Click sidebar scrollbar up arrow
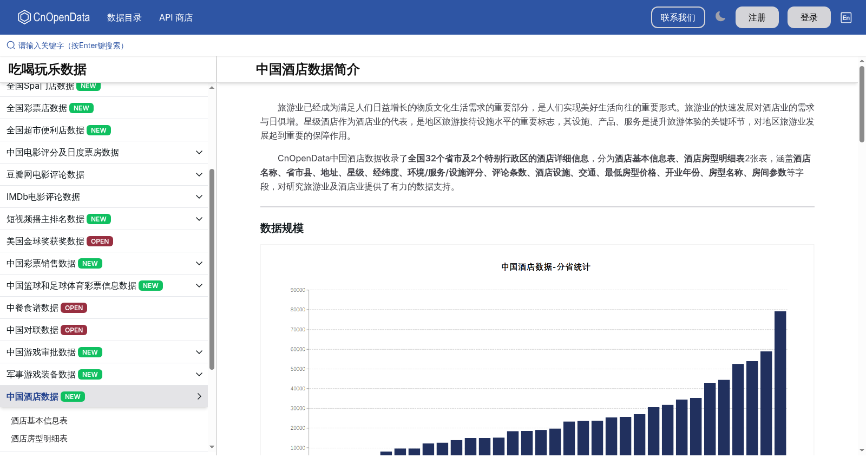This screenshot has height=464, width=866. 212,87
